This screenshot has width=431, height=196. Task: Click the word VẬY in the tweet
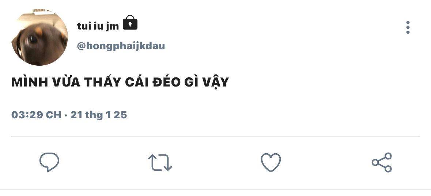click(x=216, y=82)
